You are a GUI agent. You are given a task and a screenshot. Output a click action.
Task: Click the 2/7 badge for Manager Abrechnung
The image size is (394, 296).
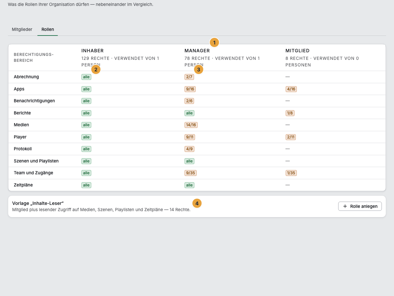[x=189, y=77]
